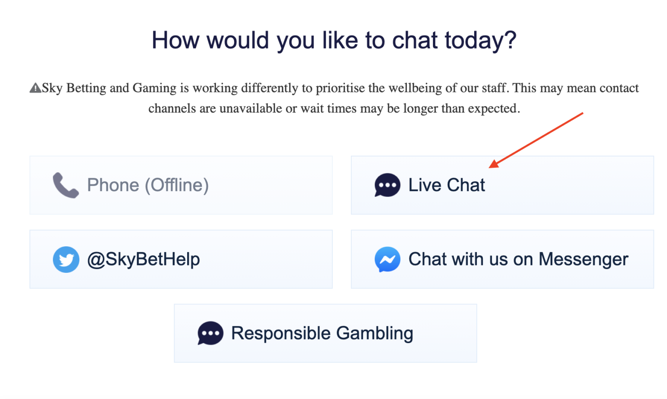Select the Facebook Messenger lightning icon
This screenshot has height=399, width=667.
(387, 259)
